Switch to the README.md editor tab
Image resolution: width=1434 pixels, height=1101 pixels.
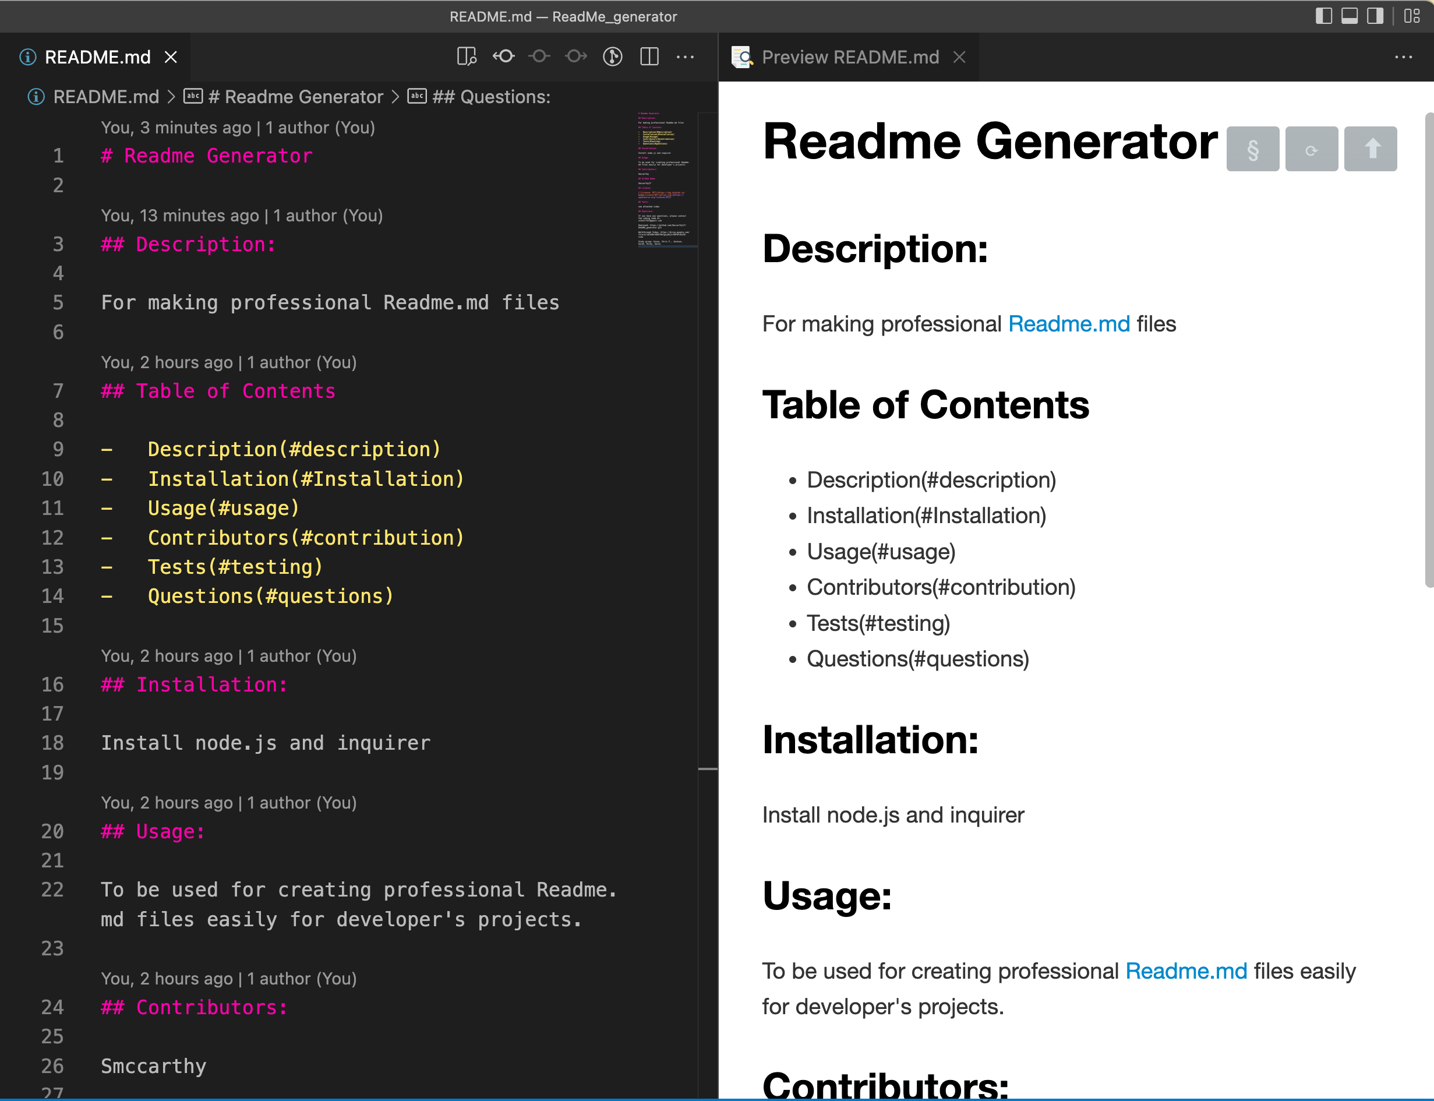point(96,57)
